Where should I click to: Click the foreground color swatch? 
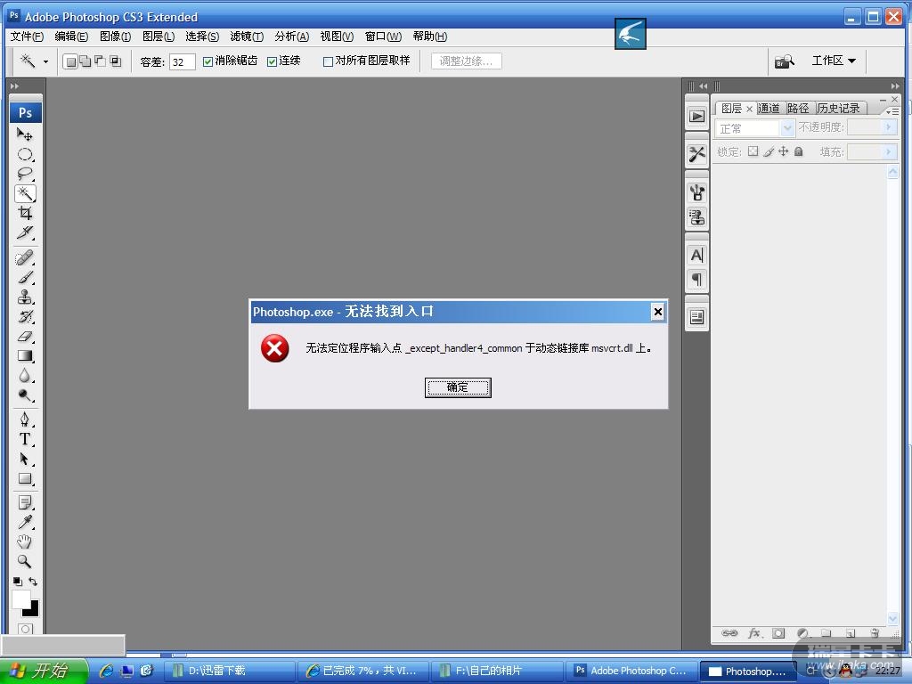tap(21, 599)
